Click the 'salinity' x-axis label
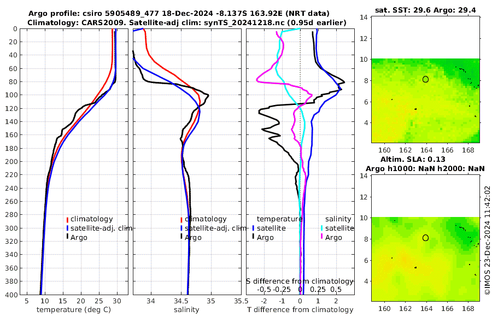This screenshot has width=492, height=317. point(187,310)
